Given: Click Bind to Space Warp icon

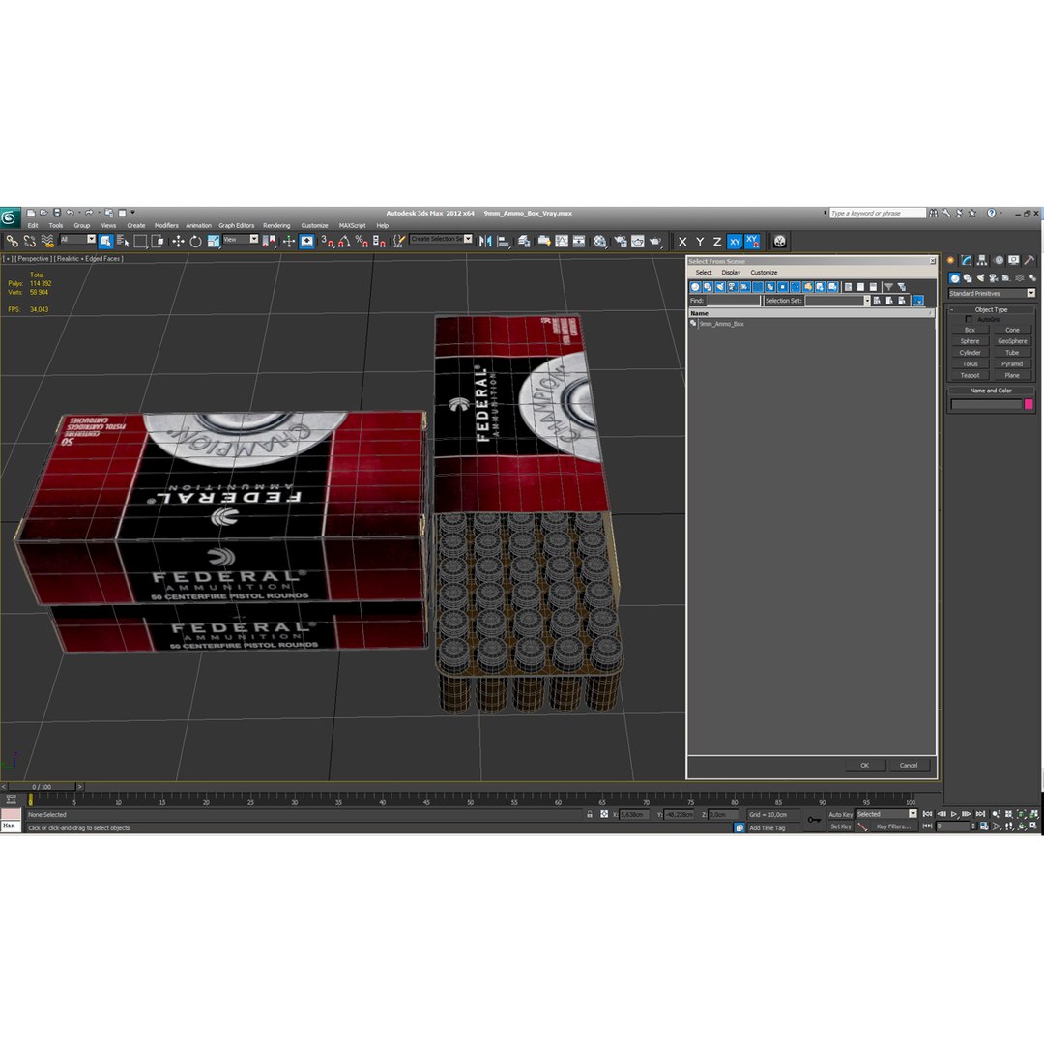Looking at the screenshot, I should [46, 241].
